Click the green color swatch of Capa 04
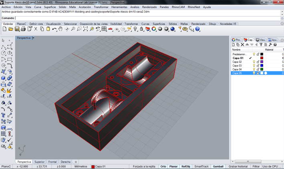 click(x=262, y=69)
